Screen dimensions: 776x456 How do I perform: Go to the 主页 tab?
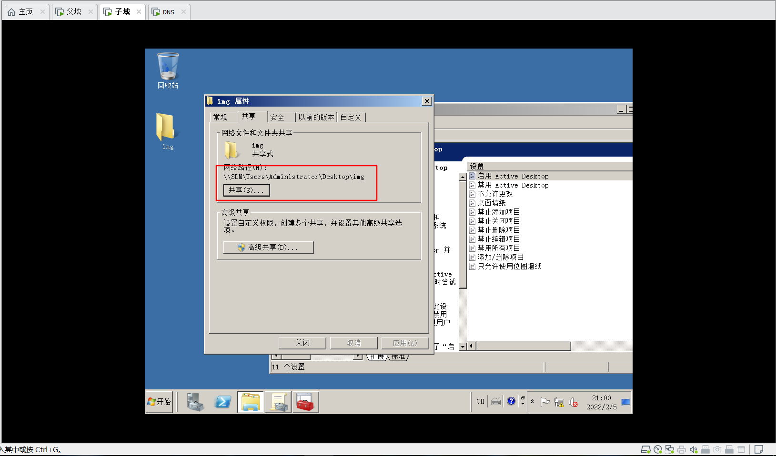pos(26,12)
